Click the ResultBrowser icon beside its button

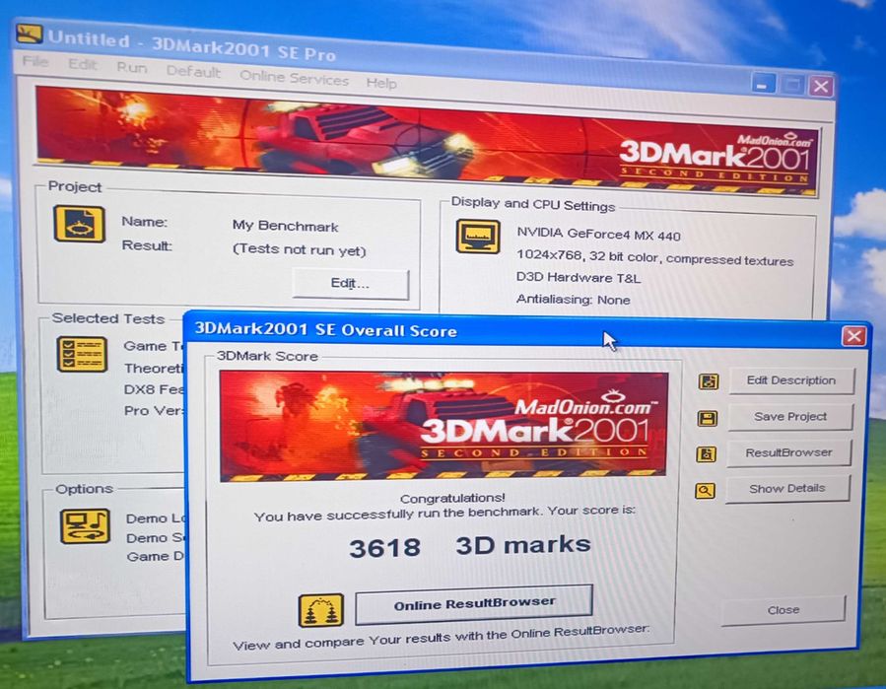pos(706,454)
